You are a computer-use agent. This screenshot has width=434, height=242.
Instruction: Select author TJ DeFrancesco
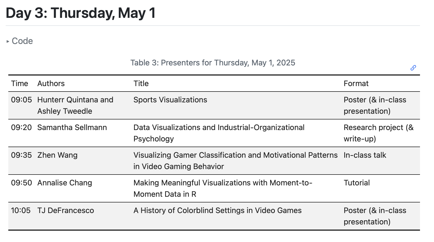point(66,210)
